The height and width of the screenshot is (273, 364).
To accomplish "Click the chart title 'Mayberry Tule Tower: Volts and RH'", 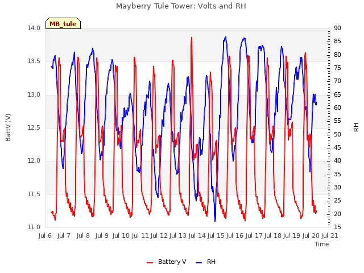I will [181, 6].
